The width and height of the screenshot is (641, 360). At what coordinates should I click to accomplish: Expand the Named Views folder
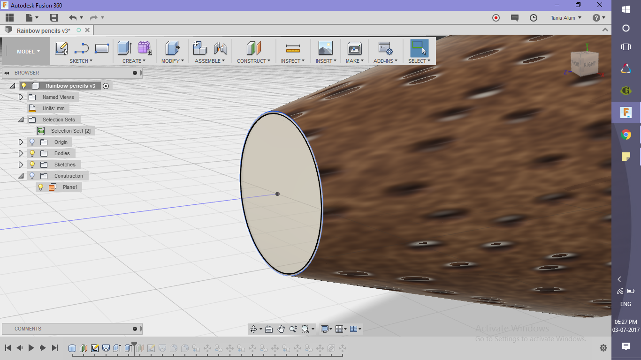coord(21,97)
